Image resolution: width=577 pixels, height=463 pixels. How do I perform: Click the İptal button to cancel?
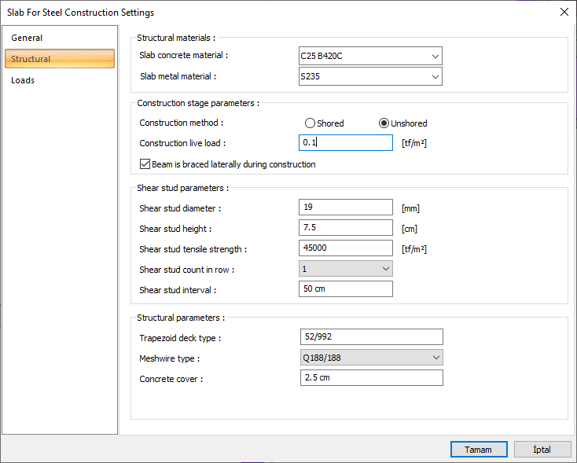[542, 450]
